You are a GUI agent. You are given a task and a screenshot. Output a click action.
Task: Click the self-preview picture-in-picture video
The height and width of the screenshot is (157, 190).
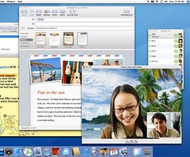click(164, 125)
